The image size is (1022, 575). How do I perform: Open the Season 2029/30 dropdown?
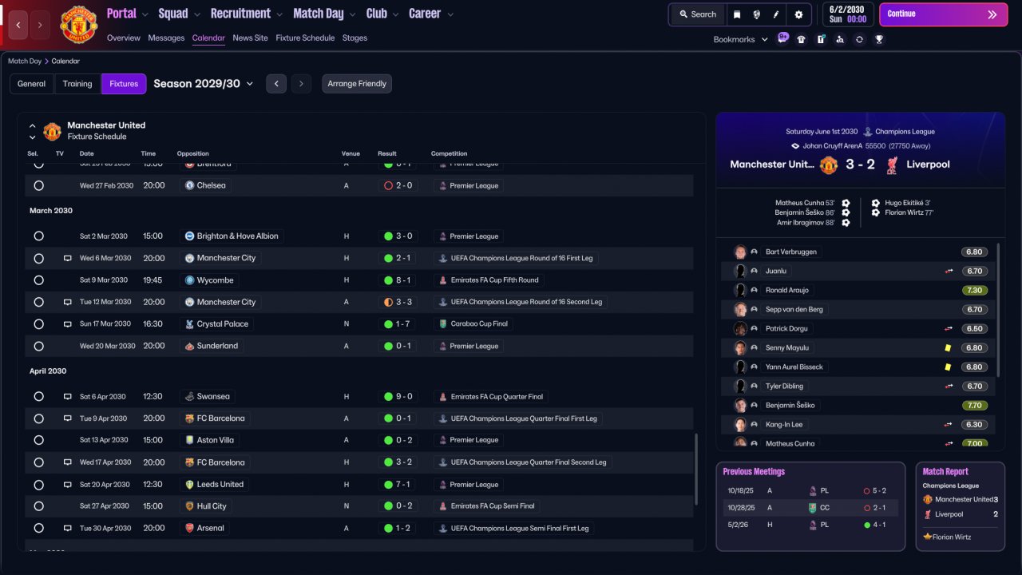[x=204, y=84]
